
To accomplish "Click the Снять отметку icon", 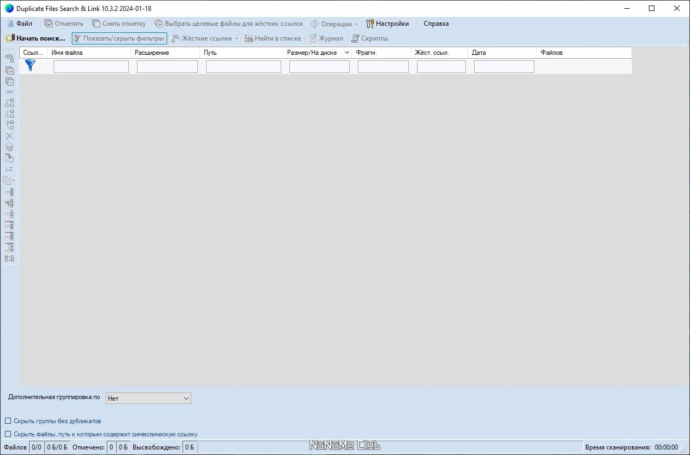I will click(96, 24).
